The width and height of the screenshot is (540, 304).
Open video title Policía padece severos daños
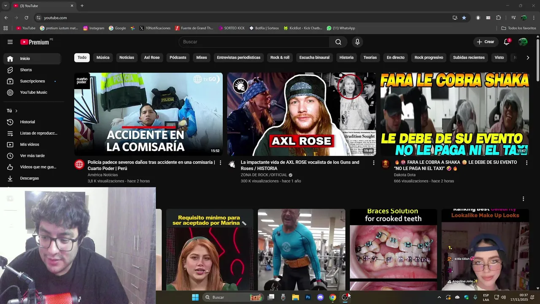[x=151, y=165]
